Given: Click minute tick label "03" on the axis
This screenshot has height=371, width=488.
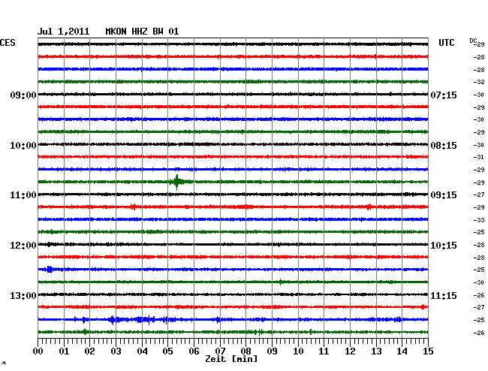Looking at the screenshot, I should tap(116, 351).
